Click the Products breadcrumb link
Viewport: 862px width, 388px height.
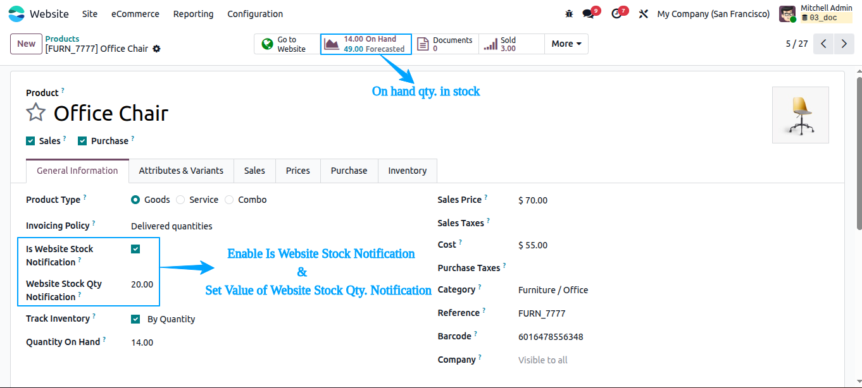click(62, 39)
